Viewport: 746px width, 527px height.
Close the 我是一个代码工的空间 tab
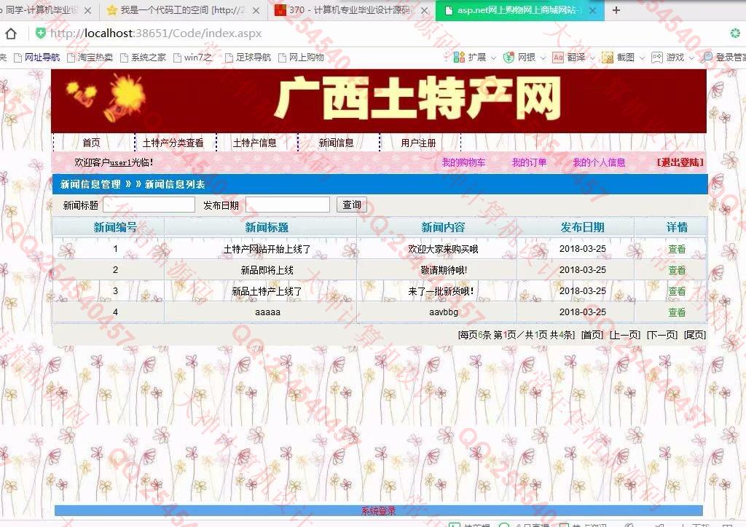(x=256, y=10)
